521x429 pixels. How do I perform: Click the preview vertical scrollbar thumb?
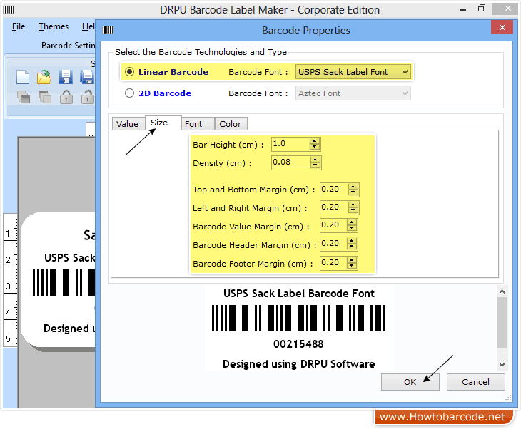(502, 323)
